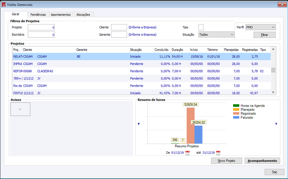Open the 'De' start date calendar icon
Image resolution: width=288 pixels, height=179 pixels.
point(187,153)
